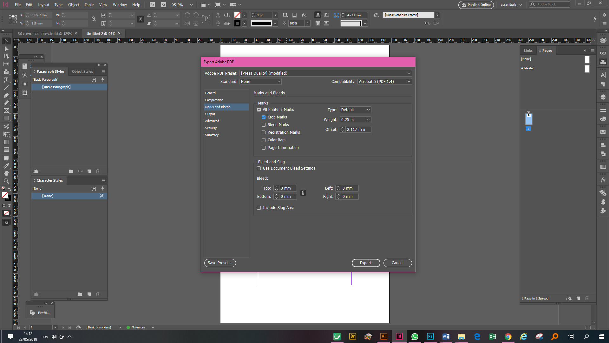
Task: Click the Bridge icon in menu bar
Action: tap(152, 5)
